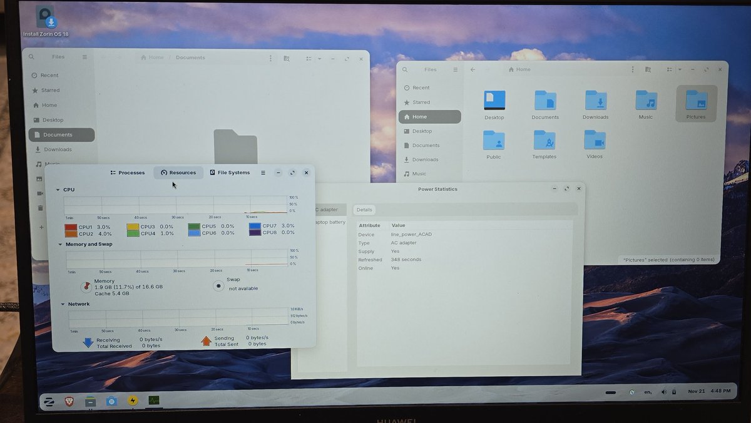Switch to the Processes tab in System Monitor
Image resolution: width=751 pixels, height=423 pixels.
coord(127,172)
